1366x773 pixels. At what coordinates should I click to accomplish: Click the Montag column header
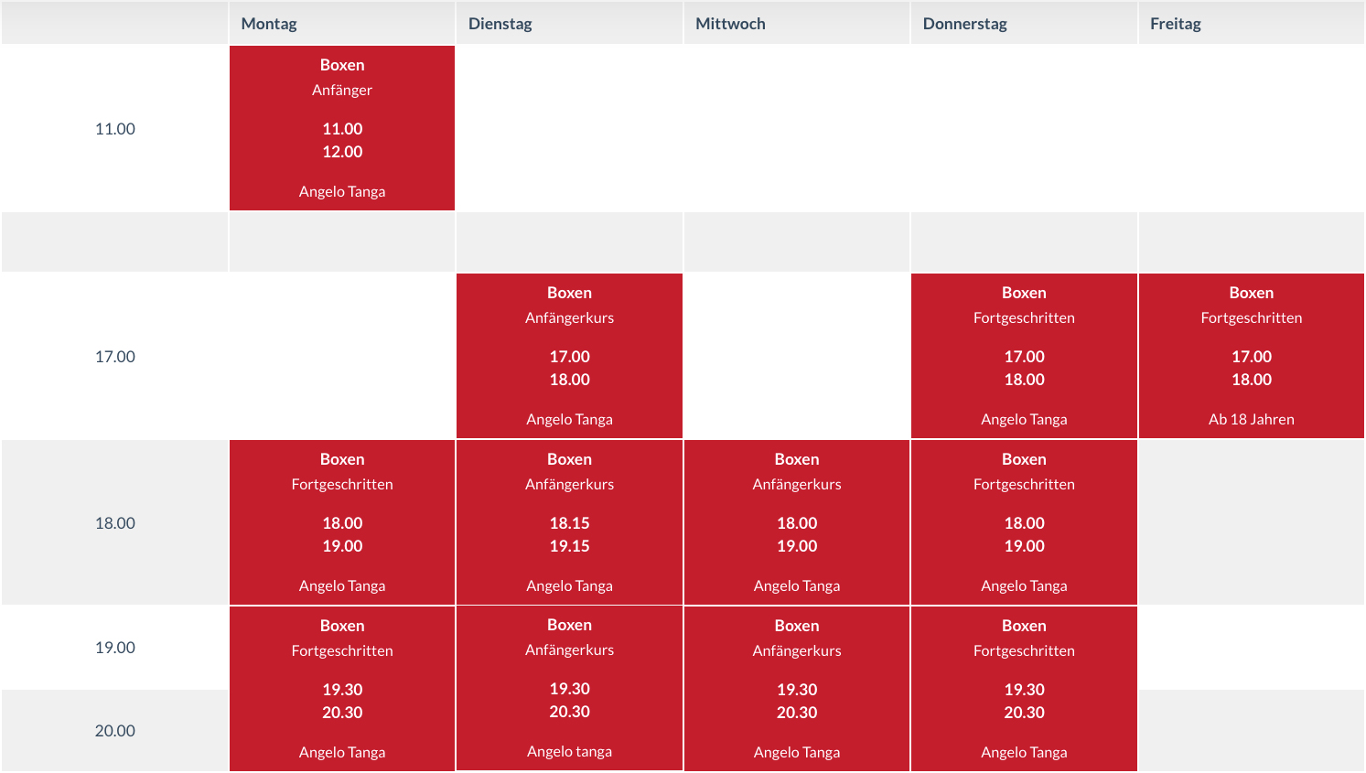pyautogui.click(x=269, y=24)
